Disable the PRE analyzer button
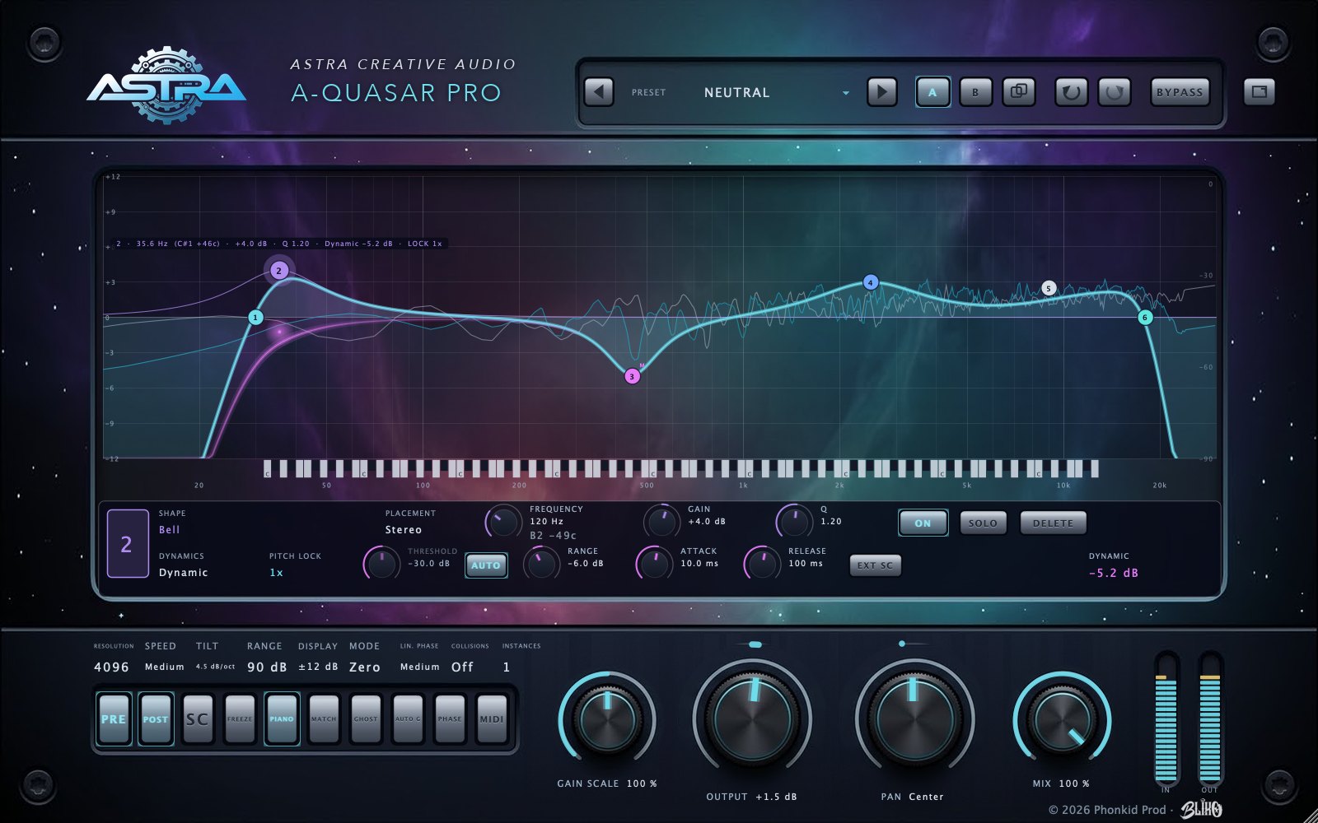Viewport: 1318px width, 823px height. [114, 718]
